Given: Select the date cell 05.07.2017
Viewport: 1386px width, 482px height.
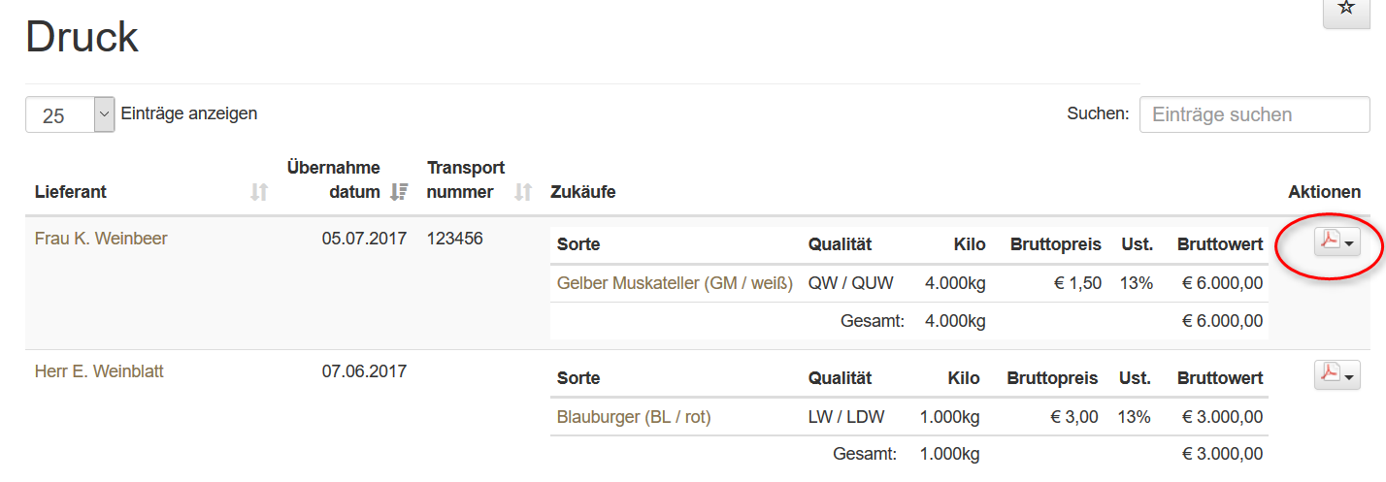Looking at the screenshot, I should tap(364, 239).
